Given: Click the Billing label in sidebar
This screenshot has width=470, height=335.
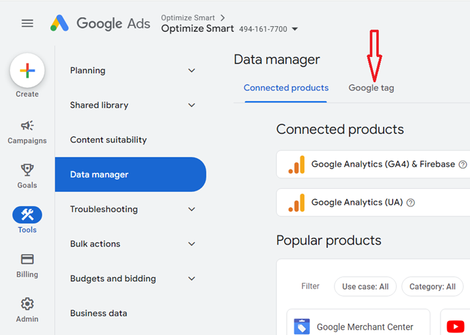Looking at the screenshot, I should click(x=27, y=275).
